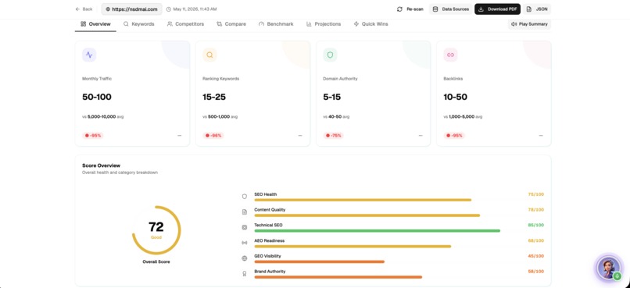Click the clock icon beside scan date
This screenshot has width=630, height=288.
[x=168, y=9]
